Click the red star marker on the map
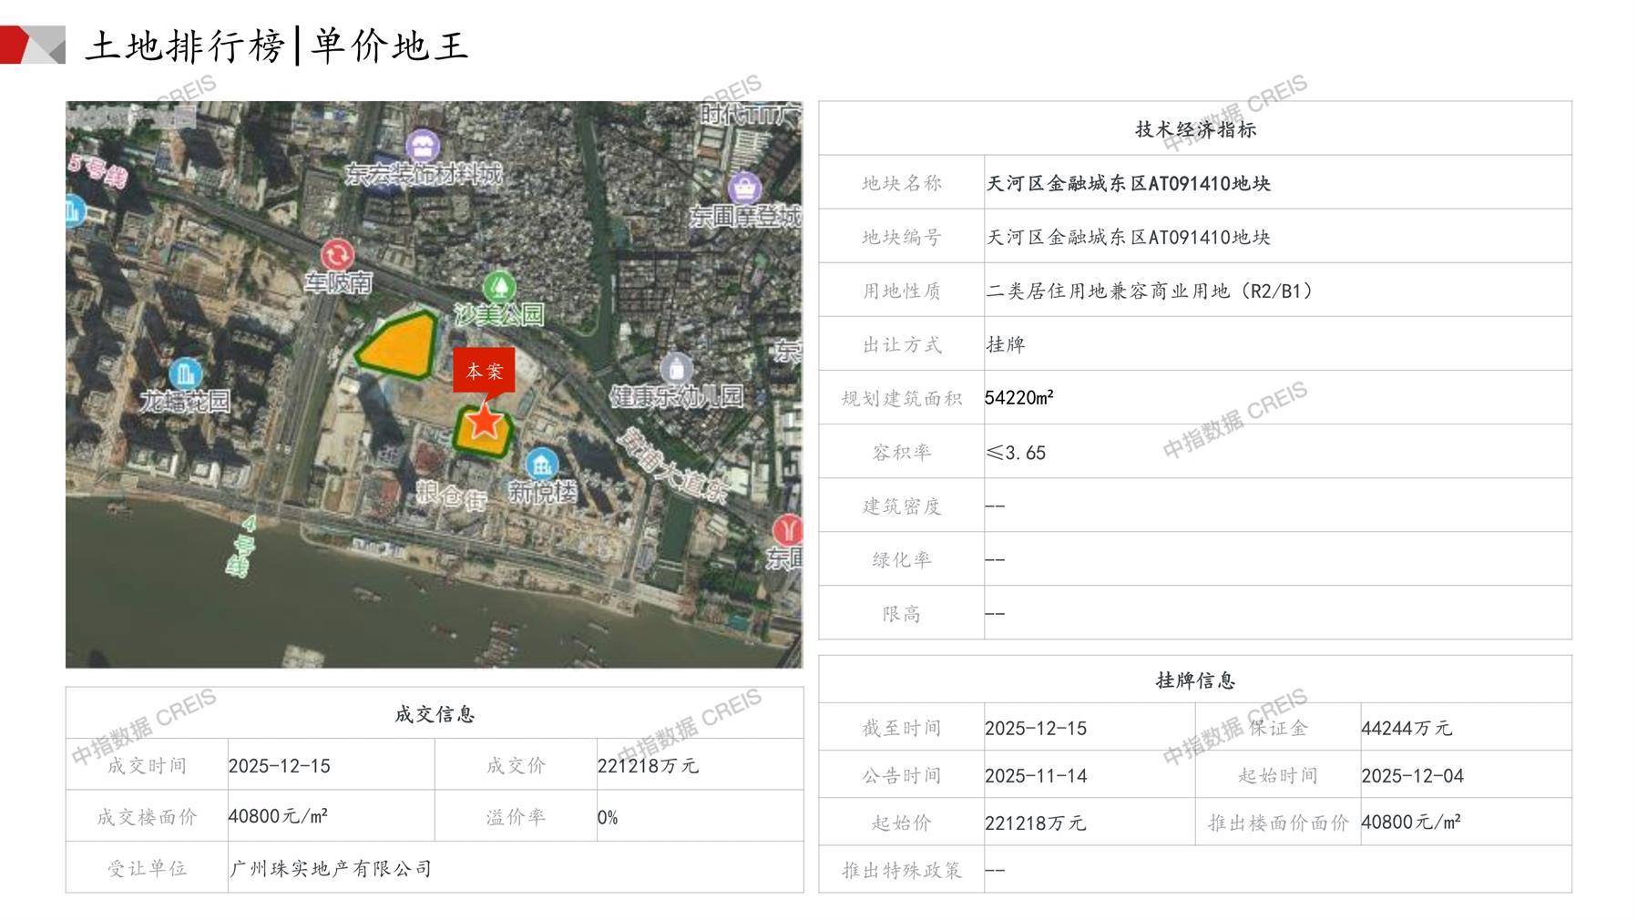Image resolution: width=1637 pixels, height=920 pixels. tap(484, 423)
